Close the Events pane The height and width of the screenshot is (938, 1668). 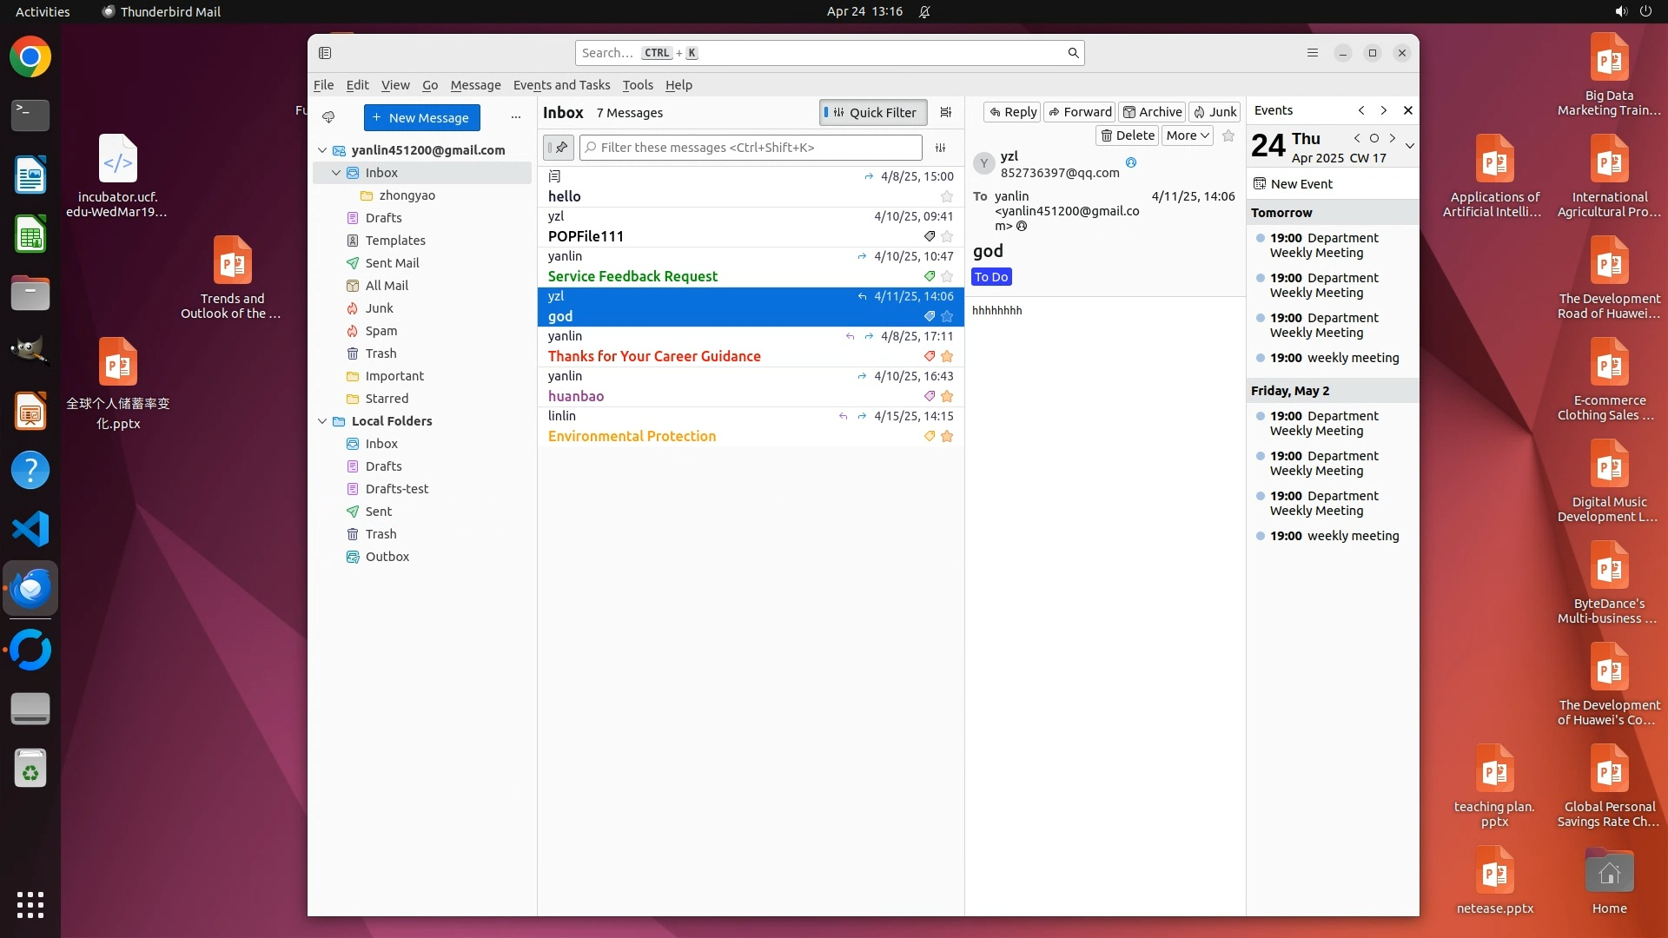coord(1408,110)
